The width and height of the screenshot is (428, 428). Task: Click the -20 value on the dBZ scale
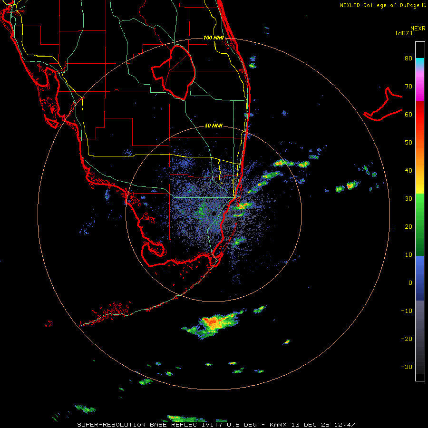[407, 339]
